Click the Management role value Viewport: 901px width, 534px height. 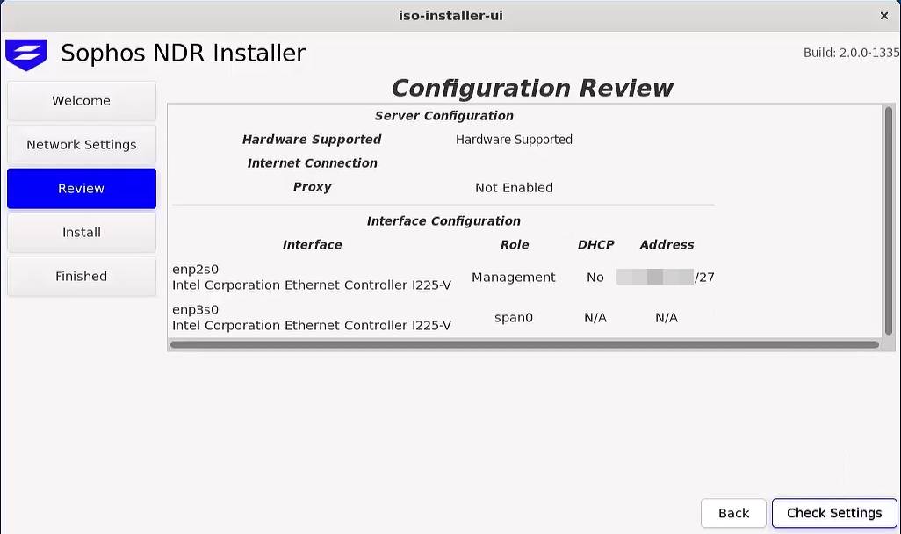514,277
